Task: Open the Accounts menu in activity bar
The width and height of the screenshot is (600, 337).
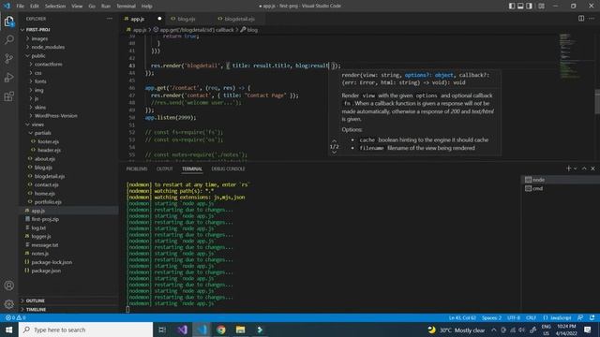Action: coord(8,286)
